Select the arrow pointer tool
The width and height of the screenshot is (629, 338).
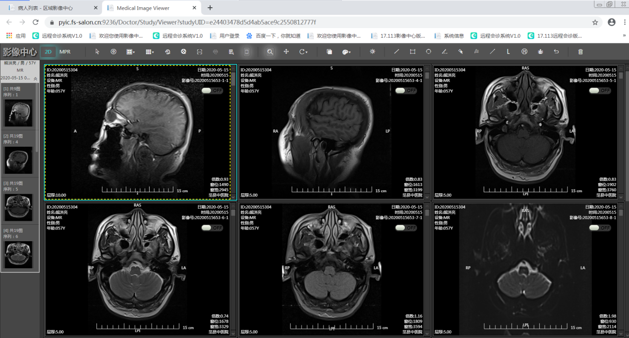coord(97,52)
